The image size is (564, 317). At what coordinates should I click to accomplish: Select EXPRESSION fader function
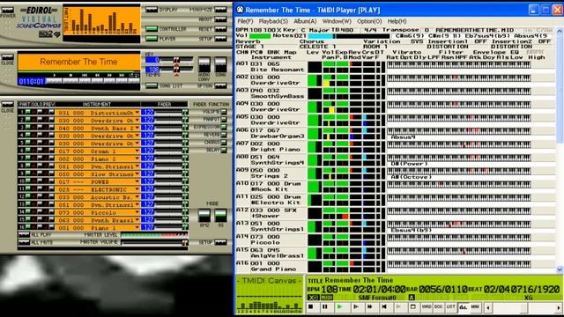224,127
